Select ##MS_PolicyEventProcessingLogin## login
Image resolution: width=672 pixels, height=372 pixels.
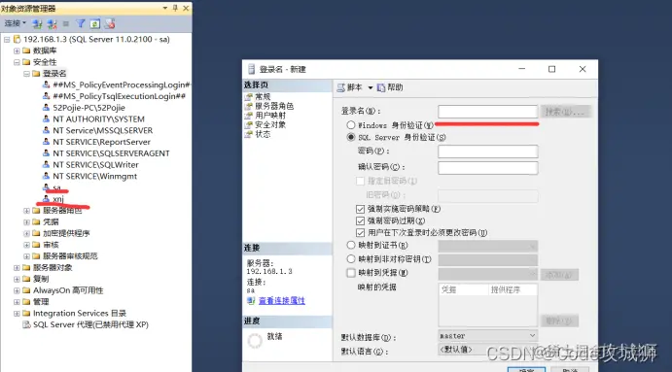(x=122, y=85)
